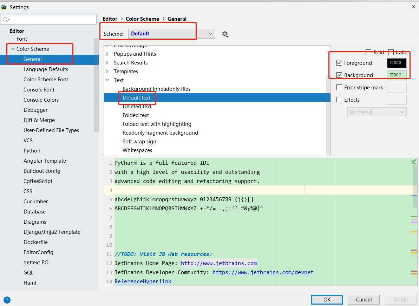This screenshot has width=419, height=306.
Task: Enable the Error stripe mark checkbox
Action: coord(339,87)
